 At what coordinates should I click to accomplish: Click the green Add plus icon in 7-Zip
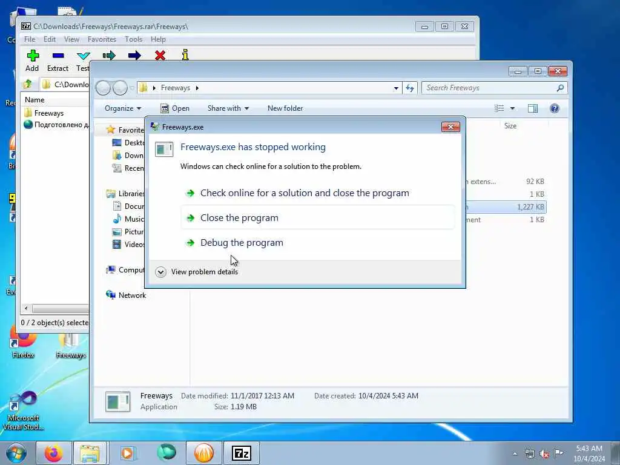tap(33, 55)
